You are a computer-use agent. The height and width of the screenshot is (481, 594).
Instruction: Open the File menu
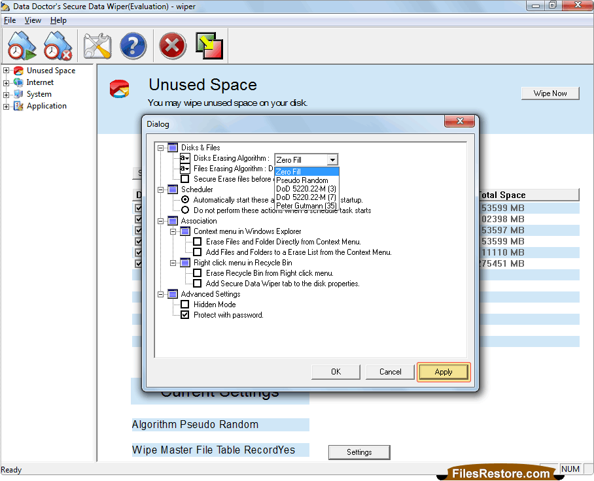[10, 20]
